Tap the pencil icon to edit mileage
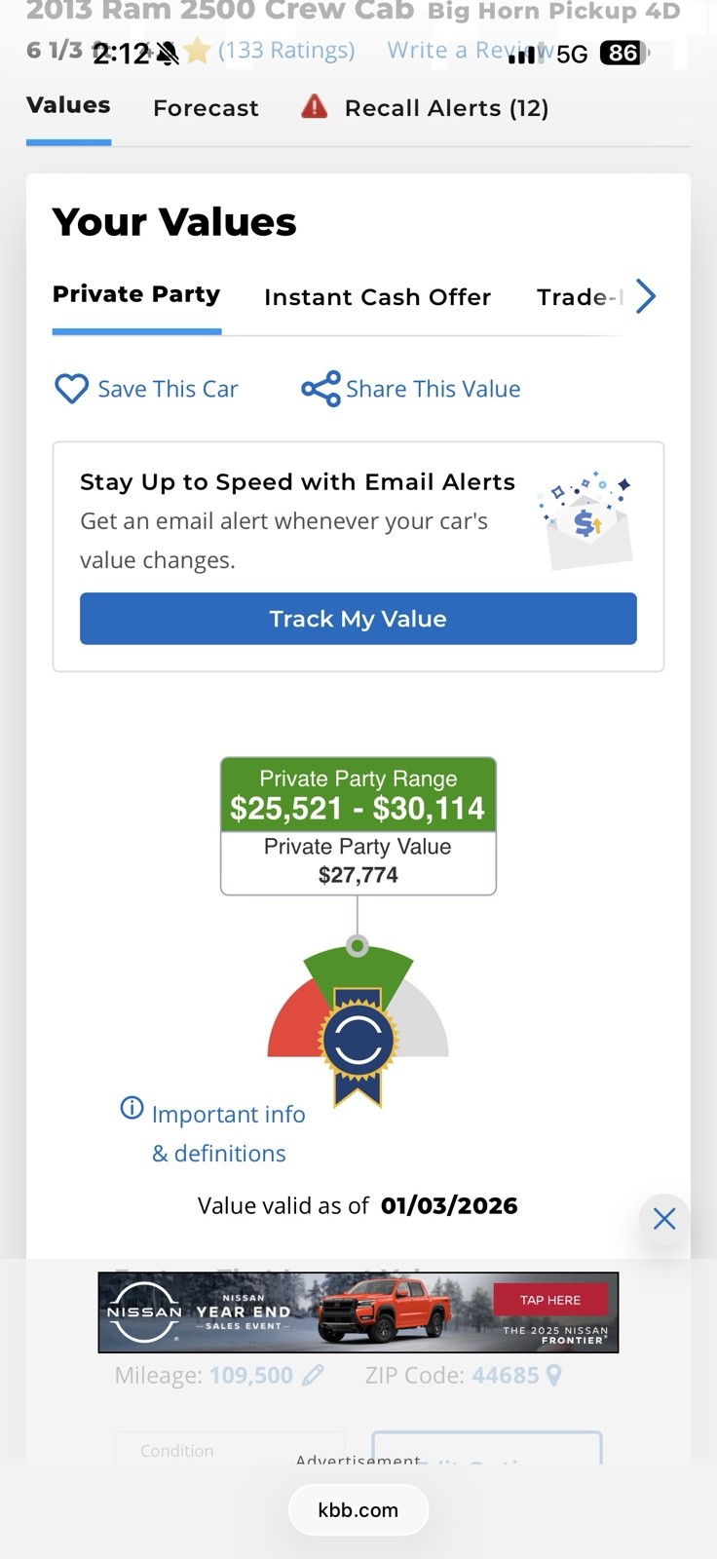Screen dimensions: 717x1559 (313, 1375)
